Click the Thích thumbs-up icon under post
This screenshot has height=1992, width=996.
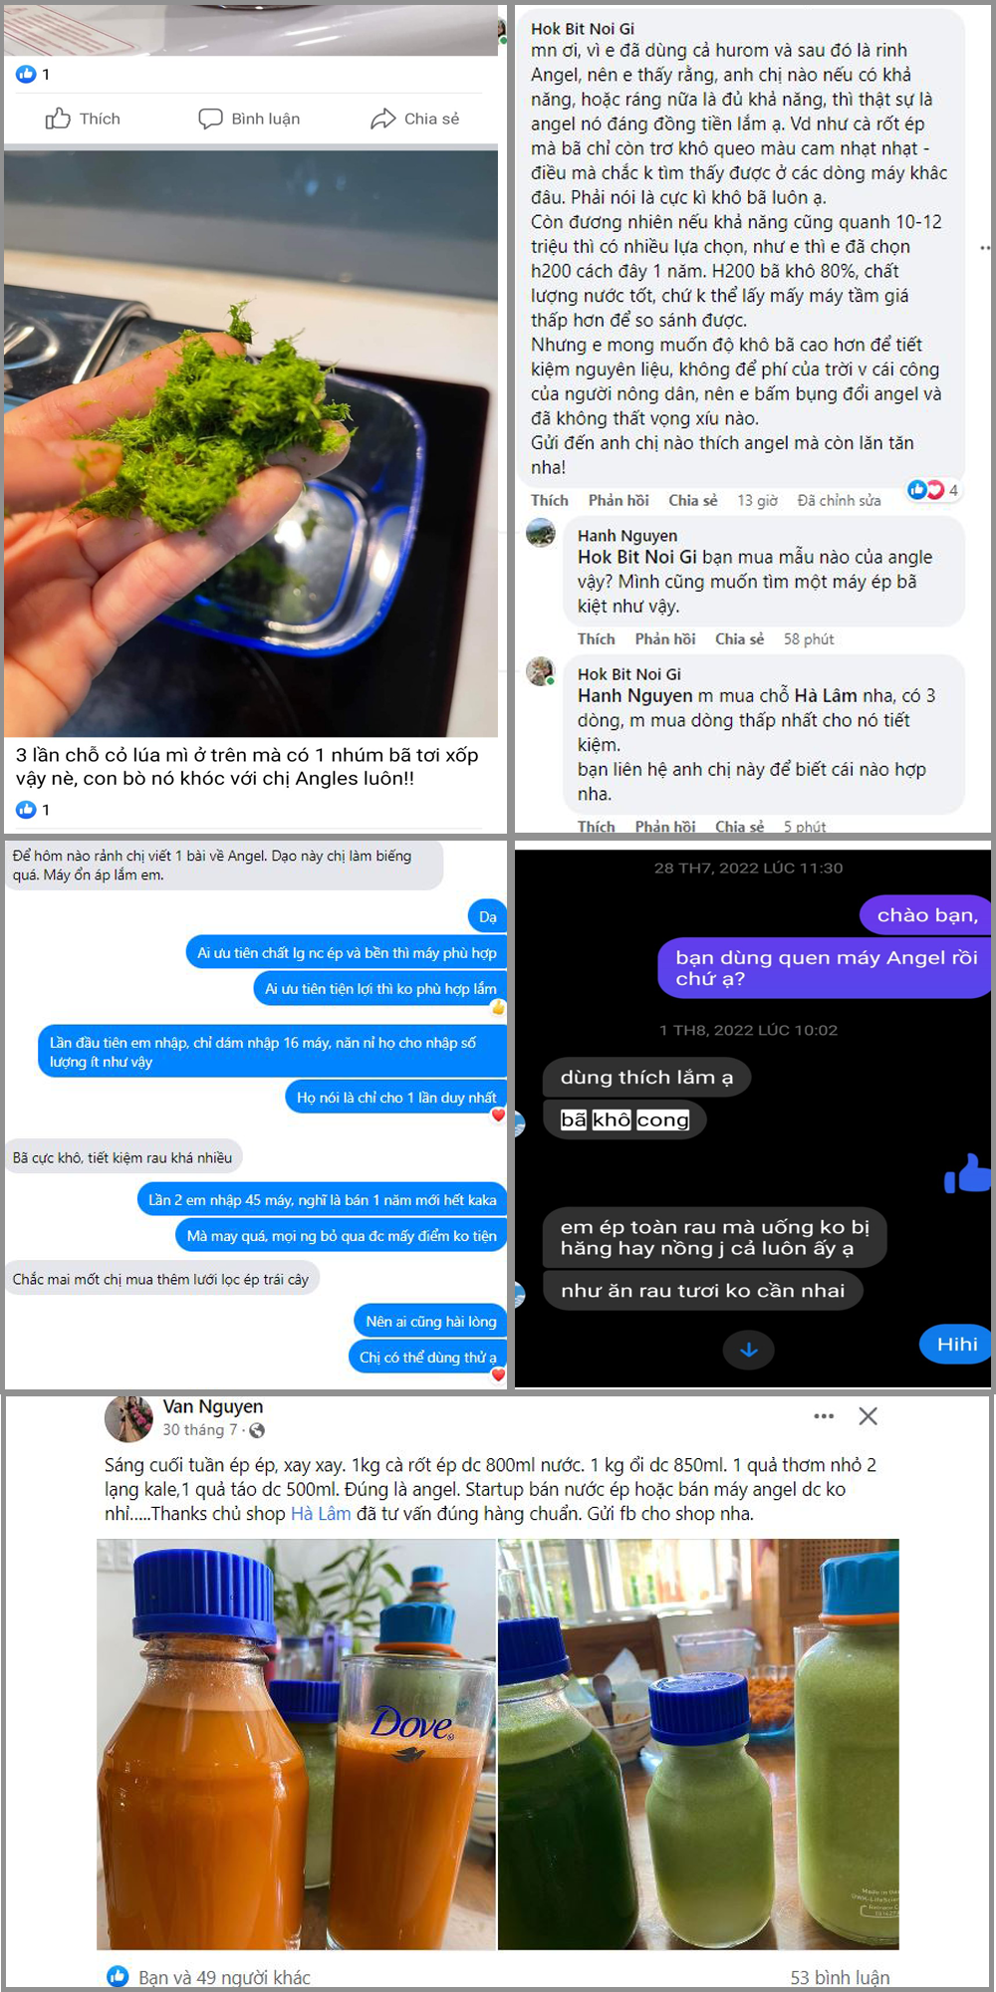coord(58,119)
